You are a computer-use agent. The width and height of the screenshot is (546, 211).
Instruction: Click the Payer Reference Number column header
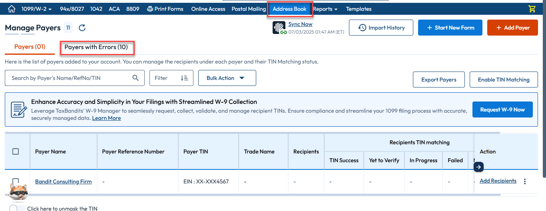click(x=137, y=151)
